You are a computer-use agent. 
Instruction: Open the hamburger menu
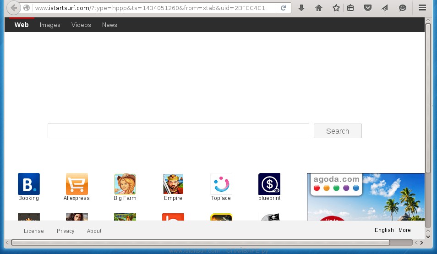[422, 8]
